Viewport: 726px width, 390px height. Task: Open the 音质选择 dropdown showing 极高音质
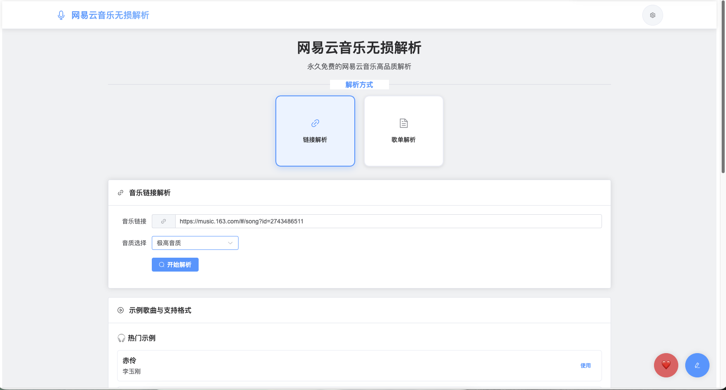tap(195, 243)
